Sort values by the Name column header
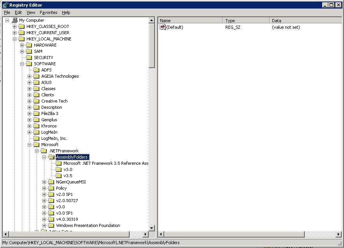Screen dimensions: 344x248 (x=190, y=21)
